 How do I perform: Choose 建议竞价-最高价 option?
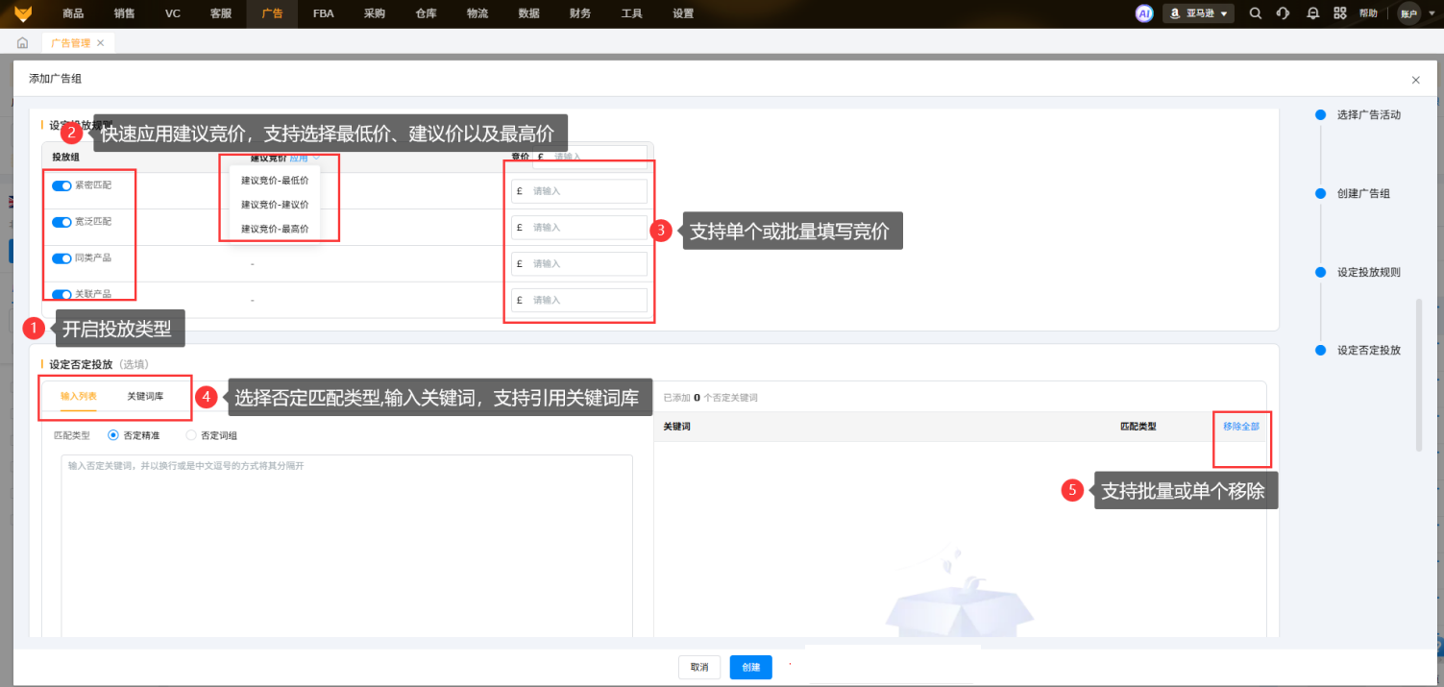275,229
